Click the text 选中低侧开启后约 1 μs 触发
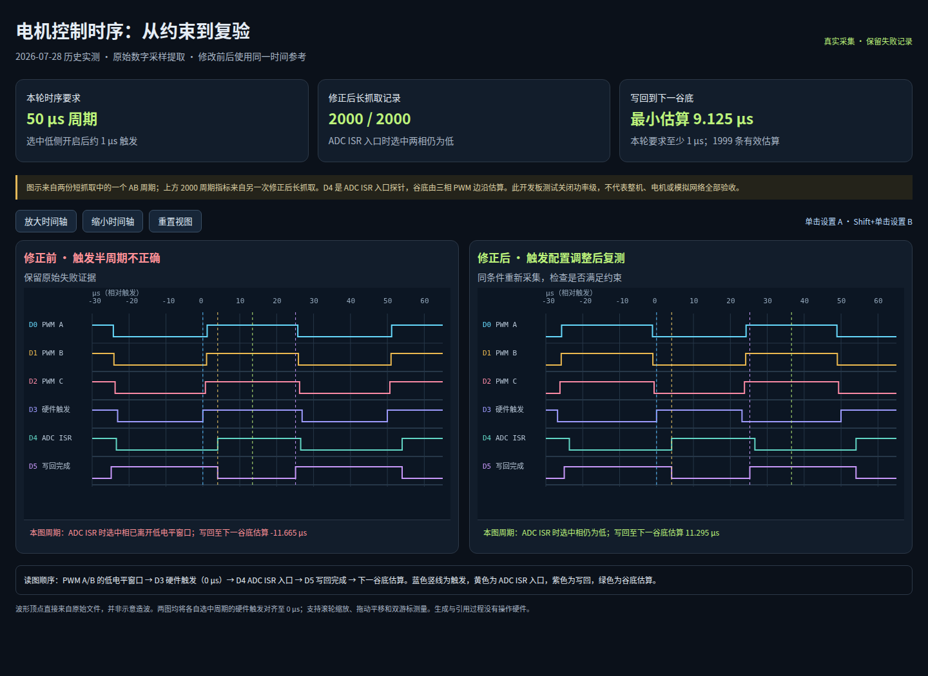 [82, 141]
